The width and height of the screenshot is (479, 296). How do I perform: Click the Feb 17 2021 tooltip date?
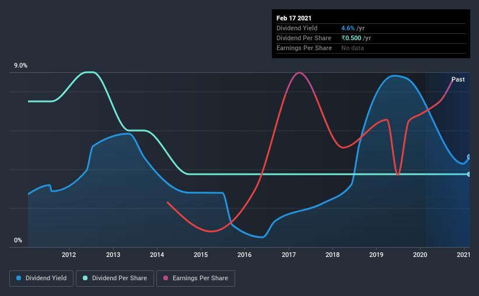pos(294,18)
